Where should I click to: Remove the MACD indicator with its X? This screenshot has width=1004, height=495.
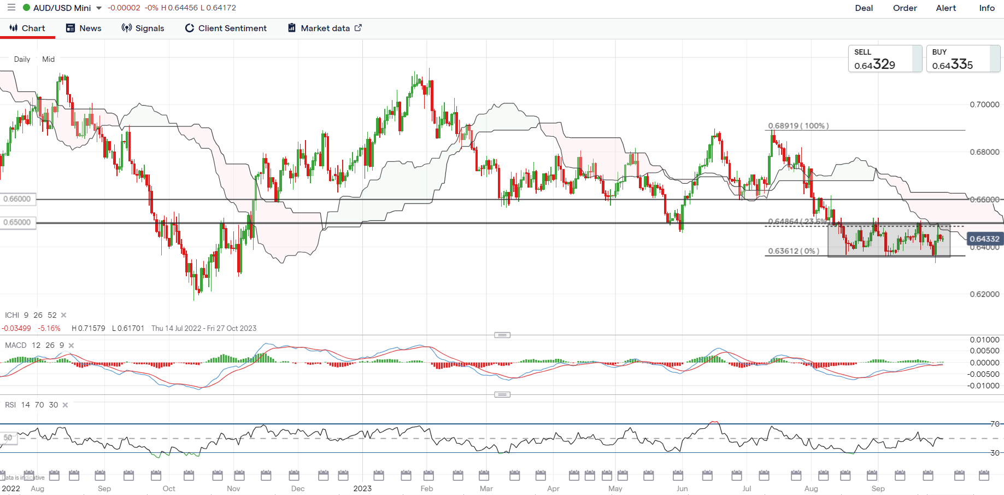point(71,345)
